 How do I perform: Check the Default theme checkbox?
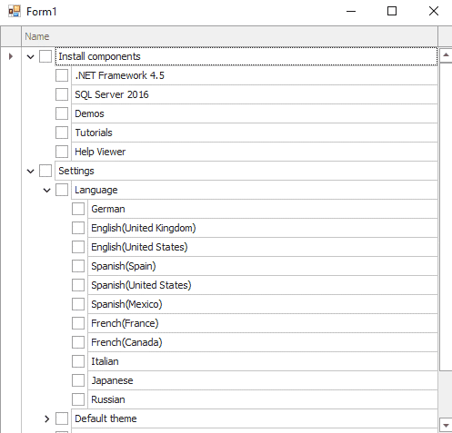click(62, 418)
